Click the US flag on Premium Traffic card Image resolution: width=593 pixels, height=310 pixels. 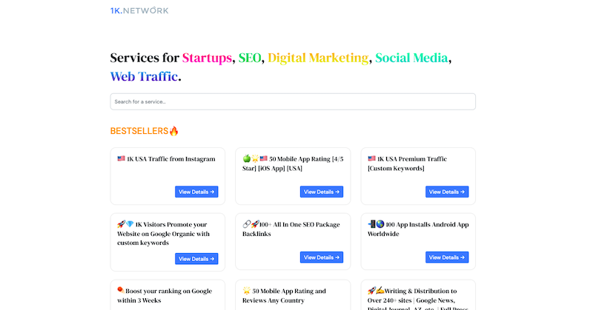point(372,158)
